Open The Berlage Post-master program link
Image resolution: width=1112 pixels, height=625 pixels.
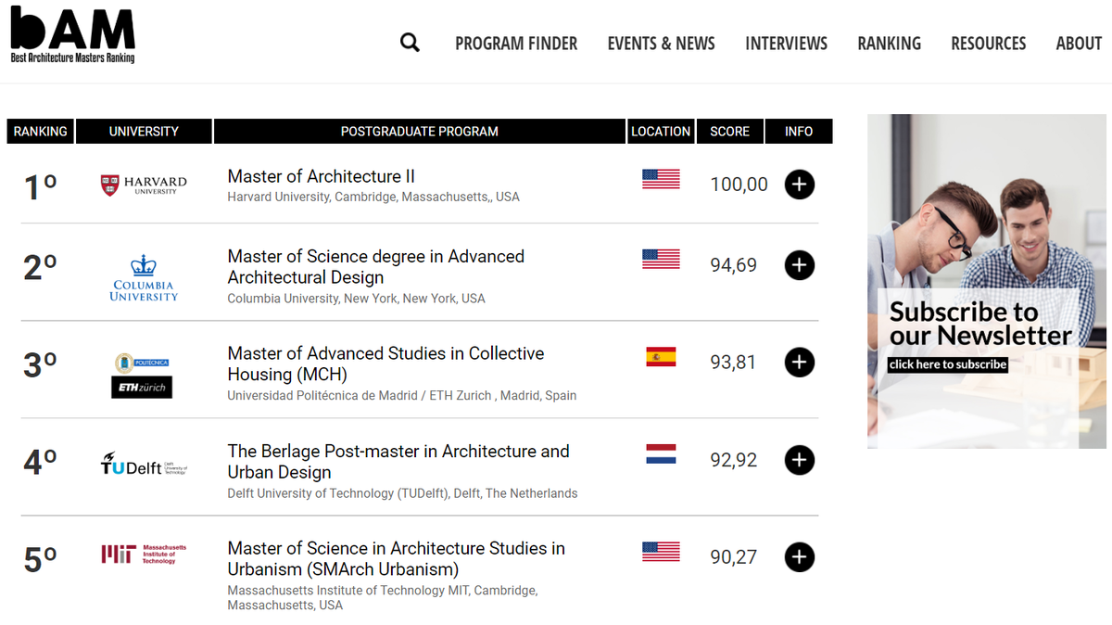[x=398, y=462]
